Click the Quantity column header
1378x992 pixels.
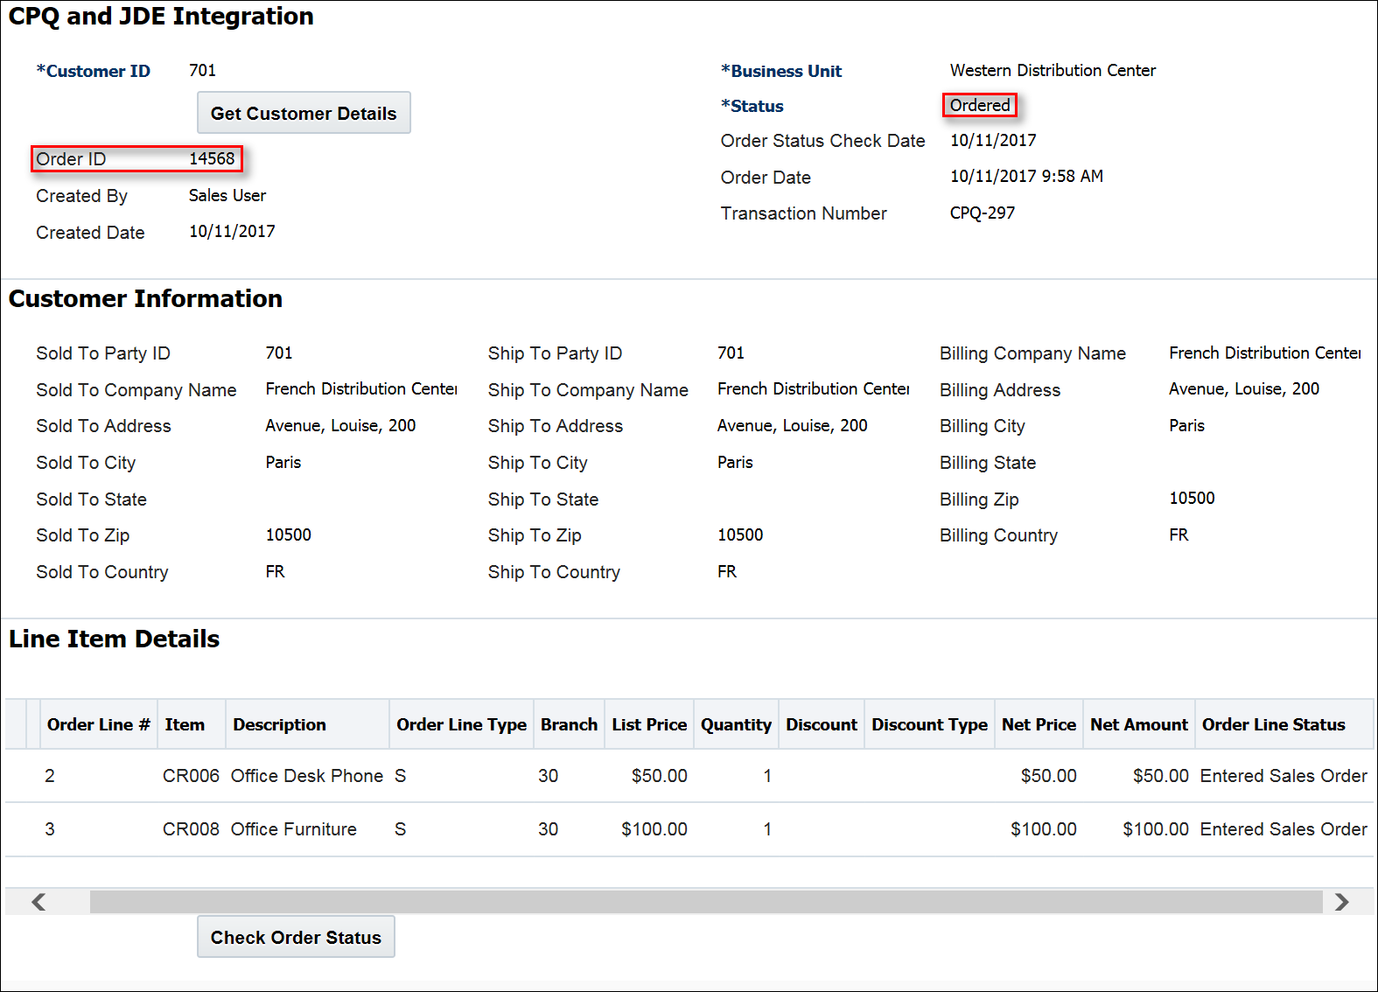click(736, 724)
